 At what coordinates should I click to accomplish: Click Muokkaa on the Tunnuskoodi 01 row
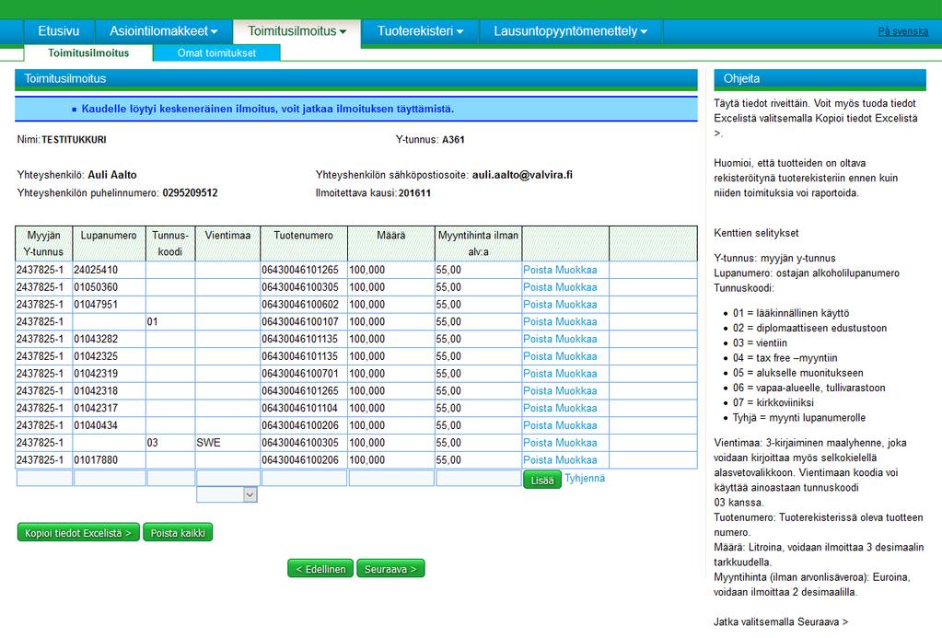tap(576, 321)
